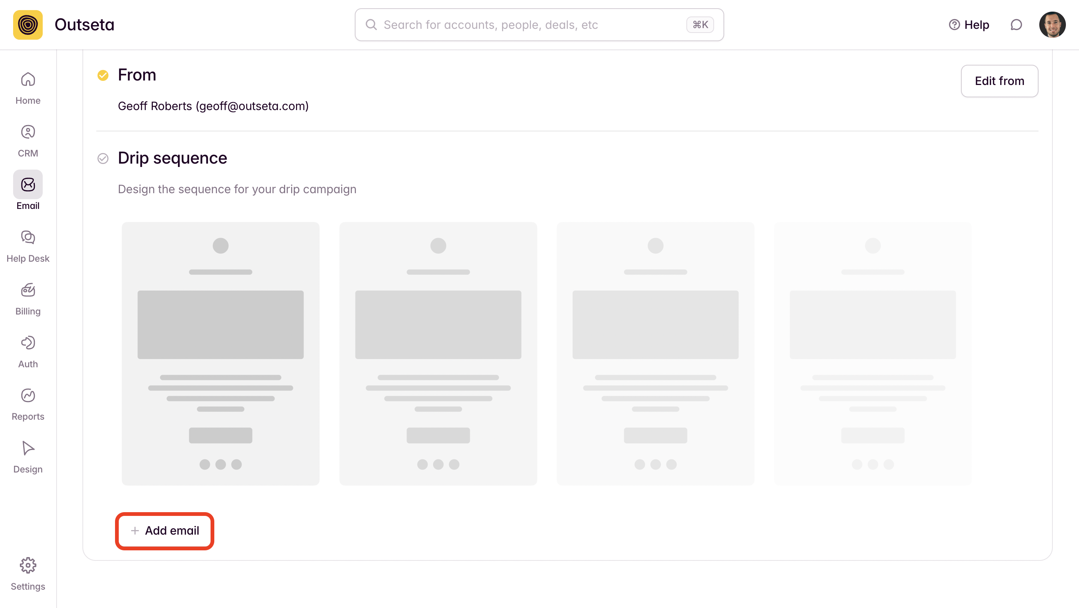Open the user profile avatar

(x=1052, y=25)
